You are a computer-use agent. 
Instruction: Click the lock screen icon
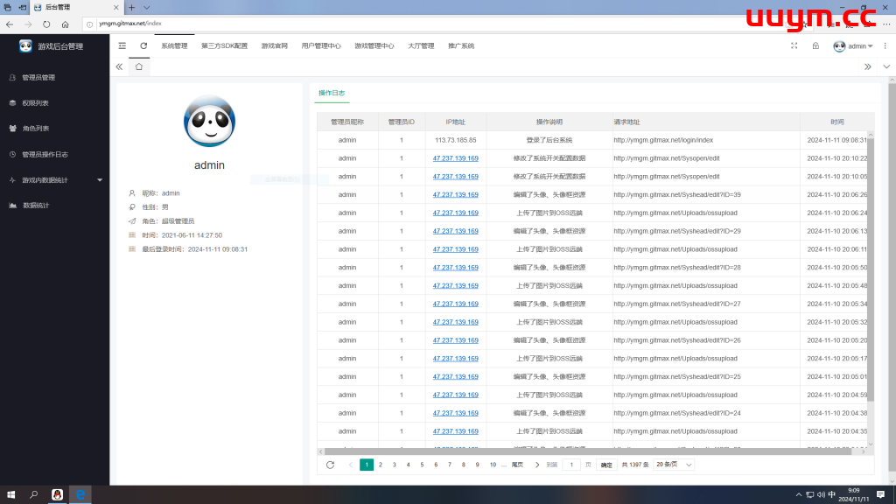[x=815, y=45]
